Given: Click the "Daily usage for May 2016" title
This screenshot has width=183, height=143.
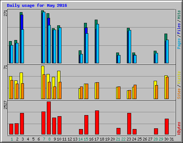Looking at the screenshot, I should click(37, 5).
